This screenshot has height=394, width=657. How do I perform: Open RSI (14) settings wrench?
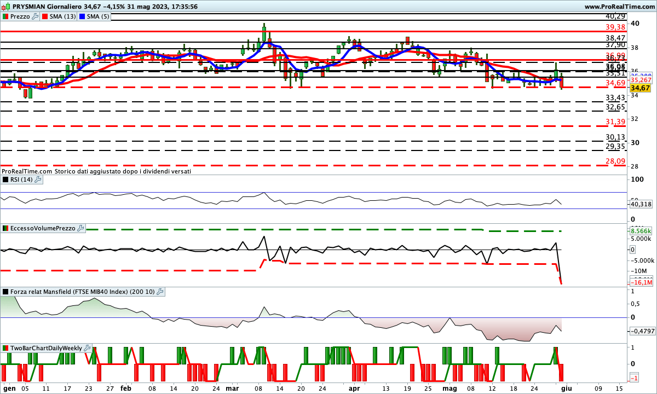(x=38, y=179)
